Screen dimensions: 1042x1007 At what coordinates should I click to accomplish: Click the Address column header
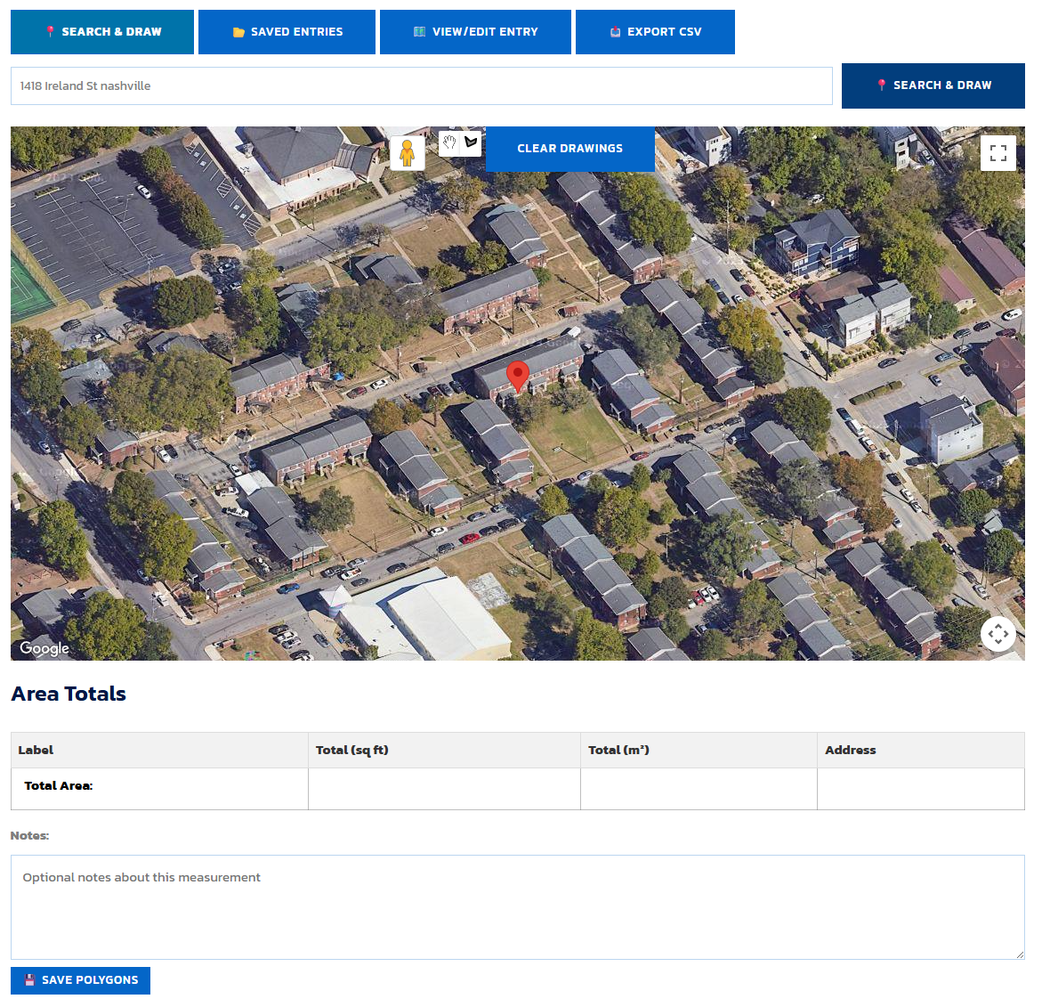[x=850, y=751]
